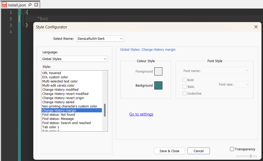Collapse the fold marker on line 1

[x=23, y=12]
